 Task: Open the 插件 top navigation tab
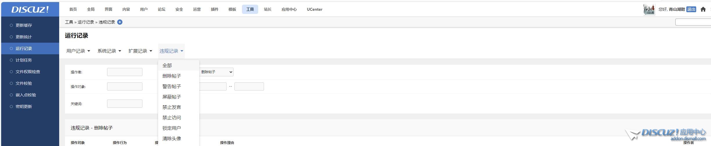[x=214, y=9]
